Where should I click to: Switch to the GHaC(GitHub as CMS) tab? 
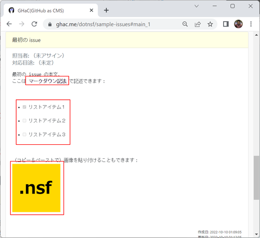[x=50, y=10]
